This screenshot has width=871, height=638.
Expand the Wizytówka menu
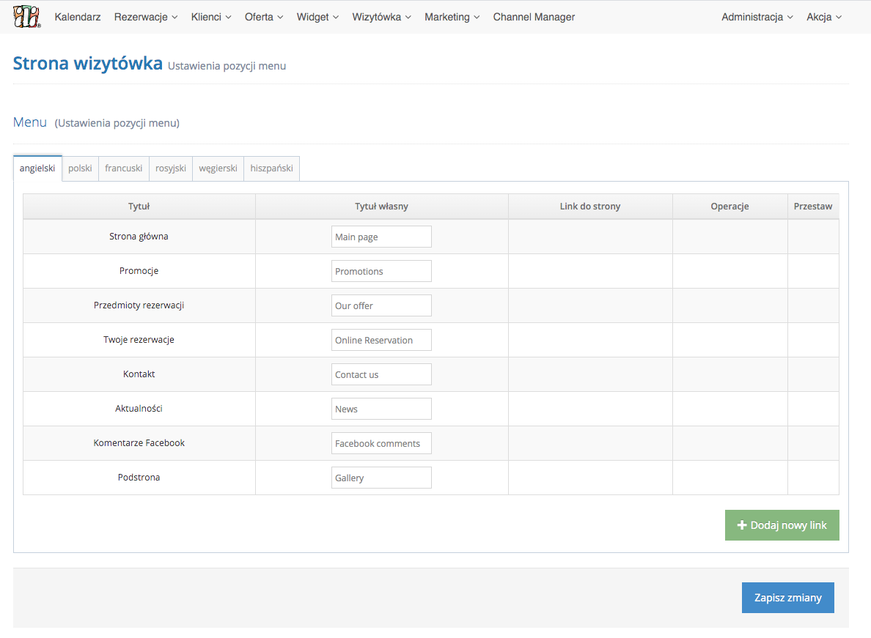[381, 17]
